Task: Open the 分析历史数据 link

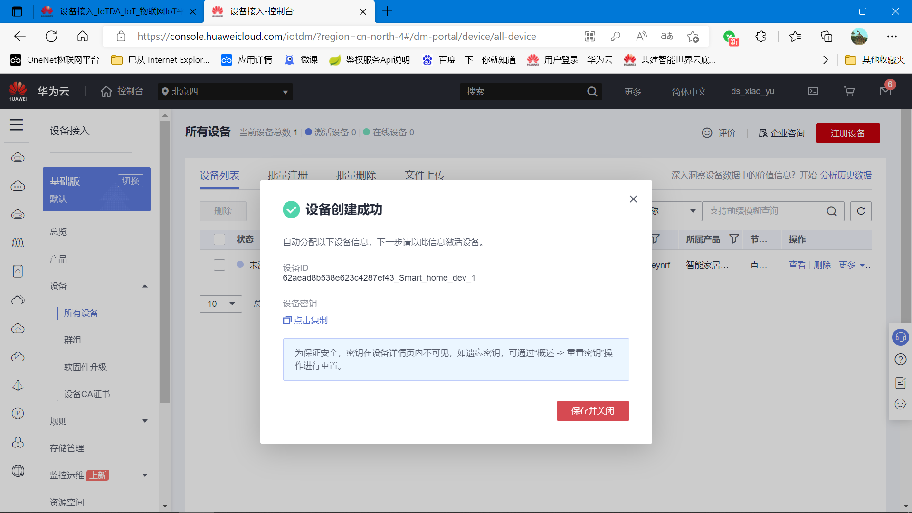Action: (846, 175)
